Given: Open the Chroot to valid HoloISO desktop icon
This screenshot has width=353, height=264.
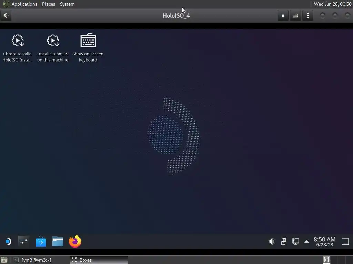Looking at the screenshot, I should click(18, 48).
